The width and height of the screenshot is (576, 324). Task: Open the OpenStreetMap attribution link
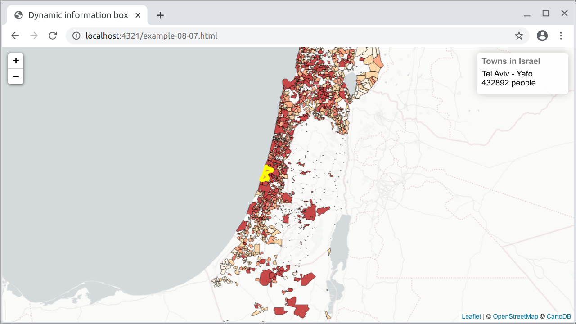(x=515, y=316)
